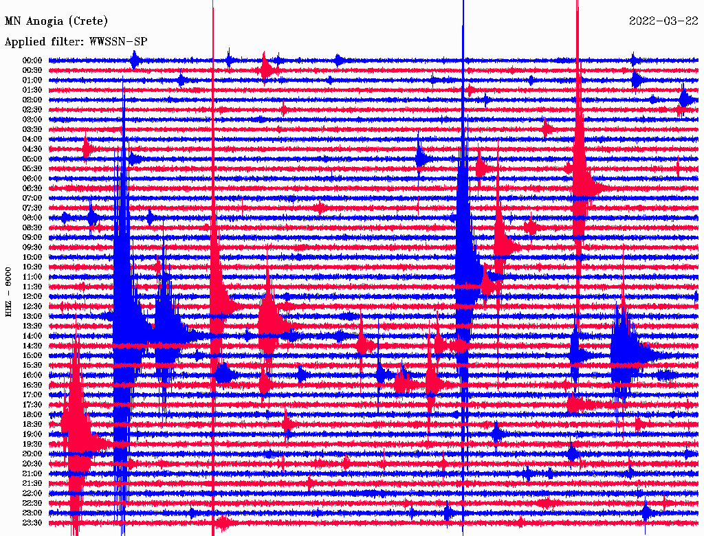704x536 pixels.
Task: Select the 02:30 time row label
Action: click(32, 109)
